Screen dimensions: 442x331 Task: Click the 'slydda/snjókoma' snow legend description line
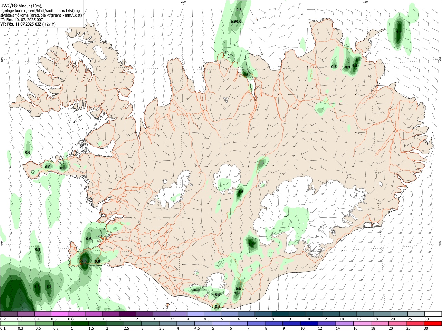point(41,15)
